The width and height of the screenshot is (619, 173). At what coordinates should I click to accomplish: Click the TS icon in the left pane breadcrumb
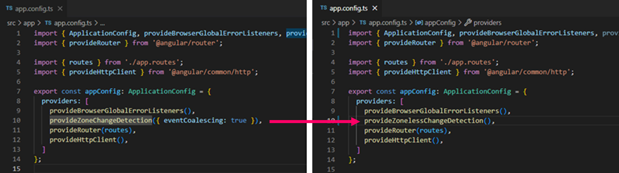tap(48, 23)
